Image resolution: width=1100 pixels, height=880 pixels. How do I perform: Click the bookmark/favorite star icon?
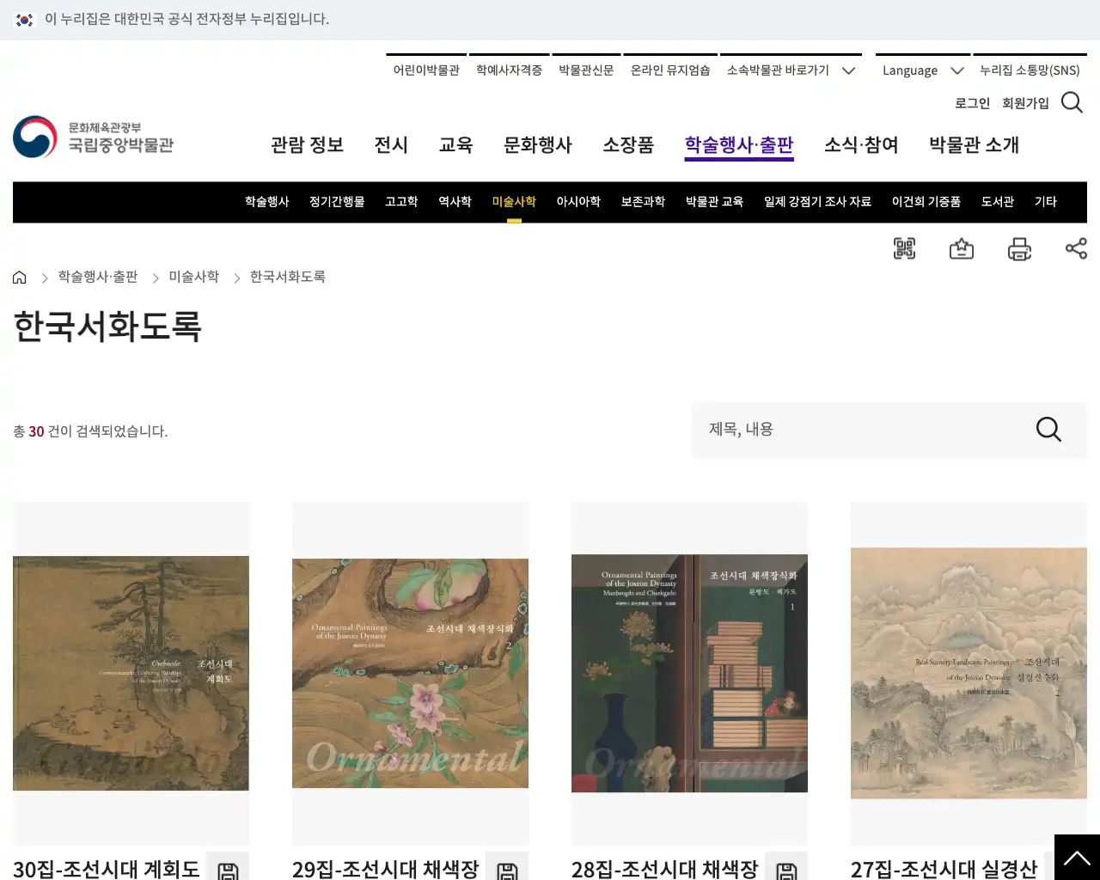[962, 249]
